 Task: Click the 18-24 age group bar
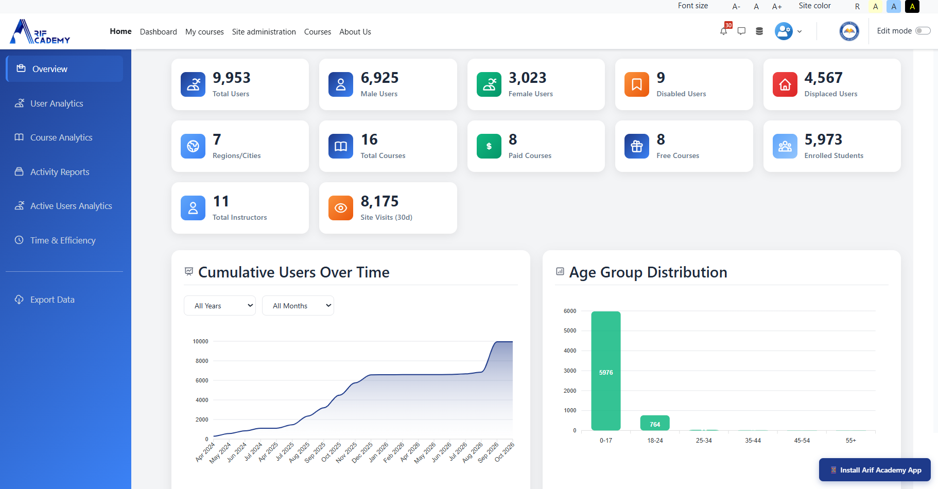pyautogui.click(x=655, y=423)
